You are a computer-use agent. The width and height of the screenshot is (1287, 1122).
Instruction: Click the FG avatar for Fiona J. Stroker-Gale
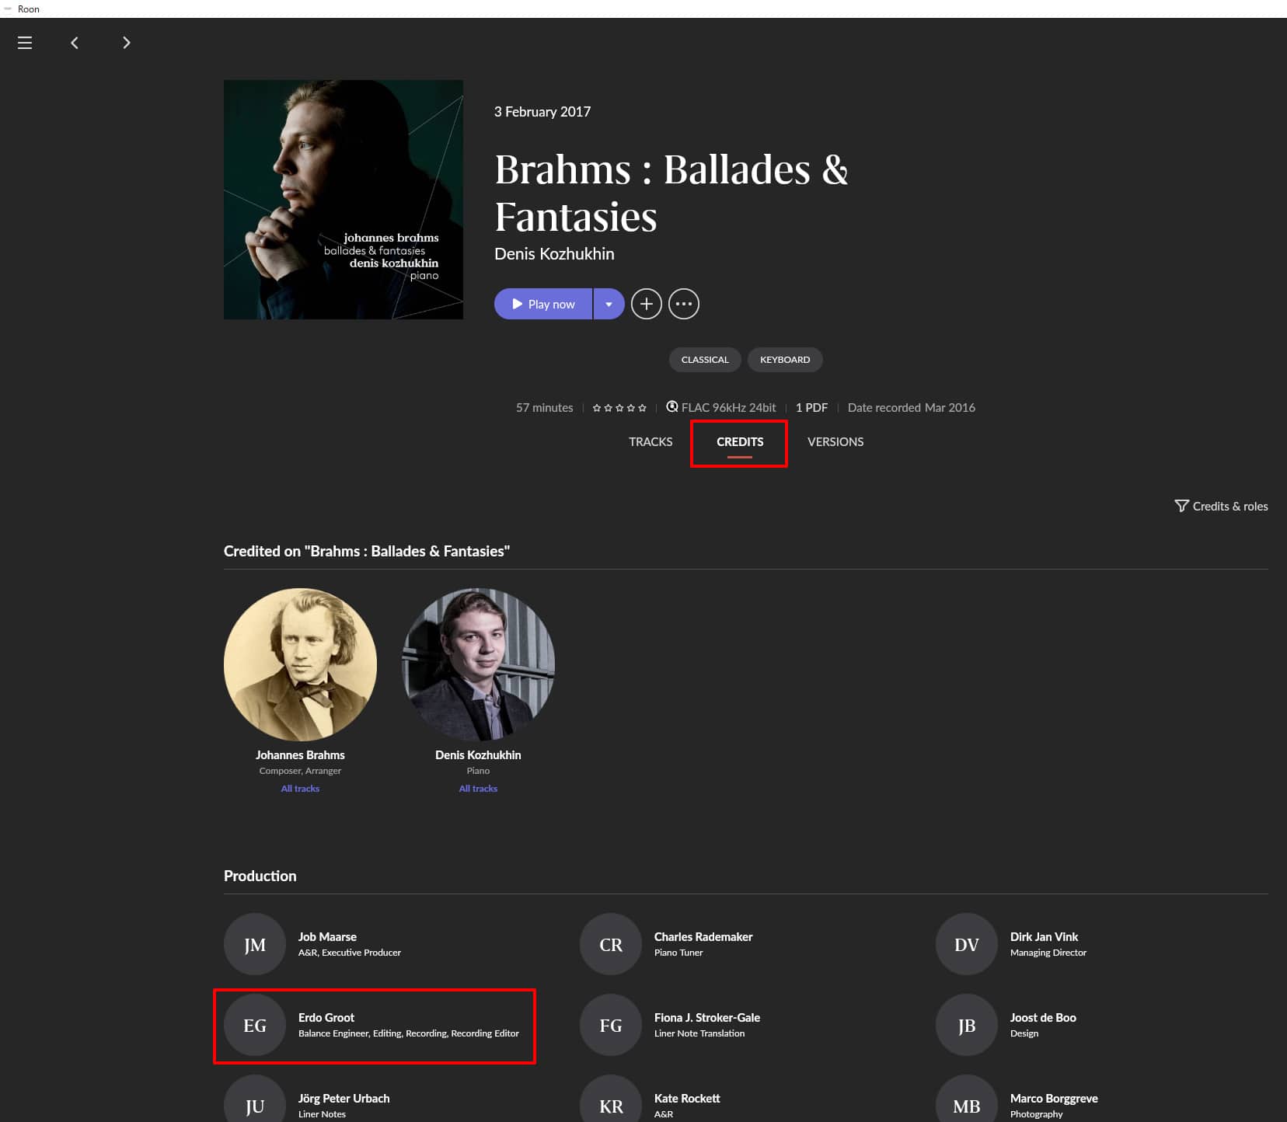[611, 1026]
